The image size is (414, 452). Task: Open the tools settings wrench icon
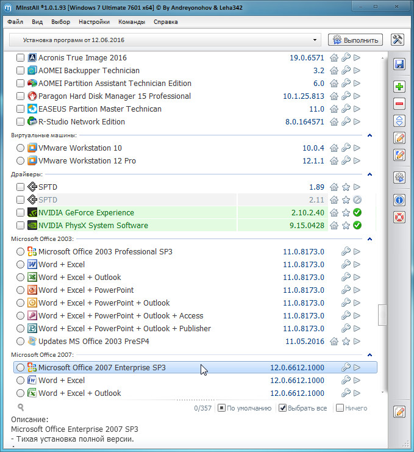(398, 40)
